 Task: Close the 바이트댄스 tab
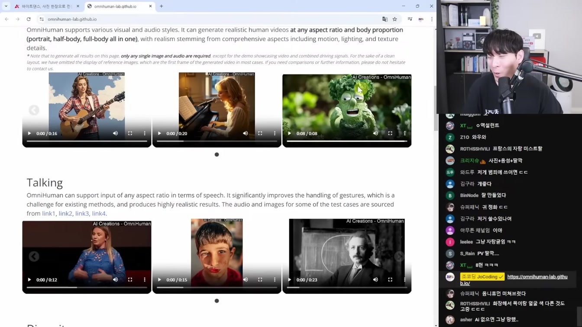(x=78, y=6)
